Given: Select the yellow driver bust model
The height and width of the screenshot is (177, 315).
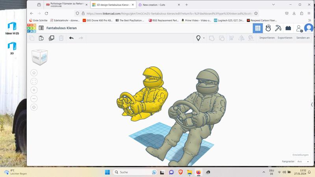Looking at the screenshot, I should tap(143, 94).
